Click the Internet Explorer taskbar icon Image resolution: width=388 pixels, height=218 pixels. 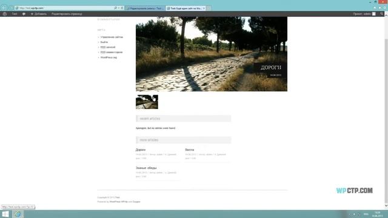click(x=18, y=214)
